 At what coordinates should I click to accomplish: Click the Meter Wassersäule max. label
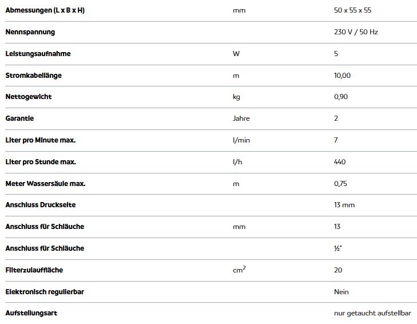click(x=45, y=183)
